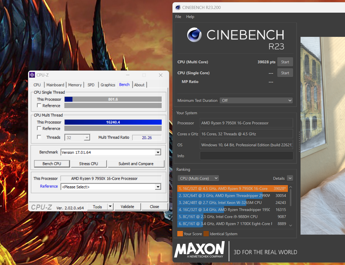The width and height of the screenshot is (345, 265).
Task: Open the File menu in Cinebench
Action: (178, 17)
